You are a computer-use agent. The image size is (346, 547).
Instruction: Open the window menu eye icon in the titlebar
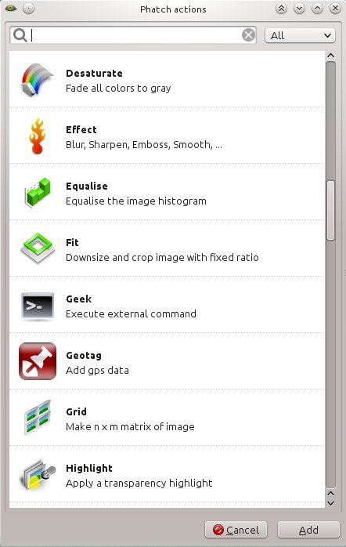pos(11,8)
